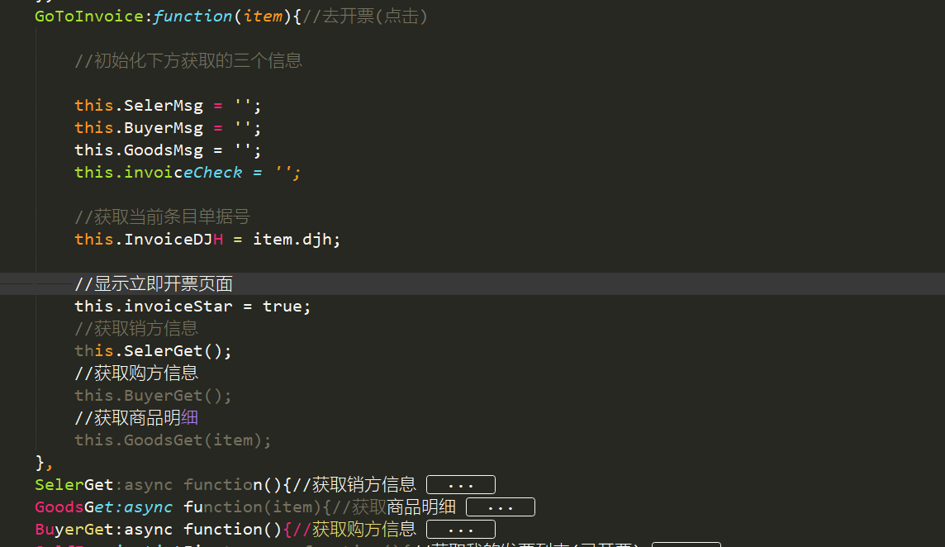945x547 pixels.
Task: Click the 初始化下方获取的三个信息 comment line
Action: (188, 61)
